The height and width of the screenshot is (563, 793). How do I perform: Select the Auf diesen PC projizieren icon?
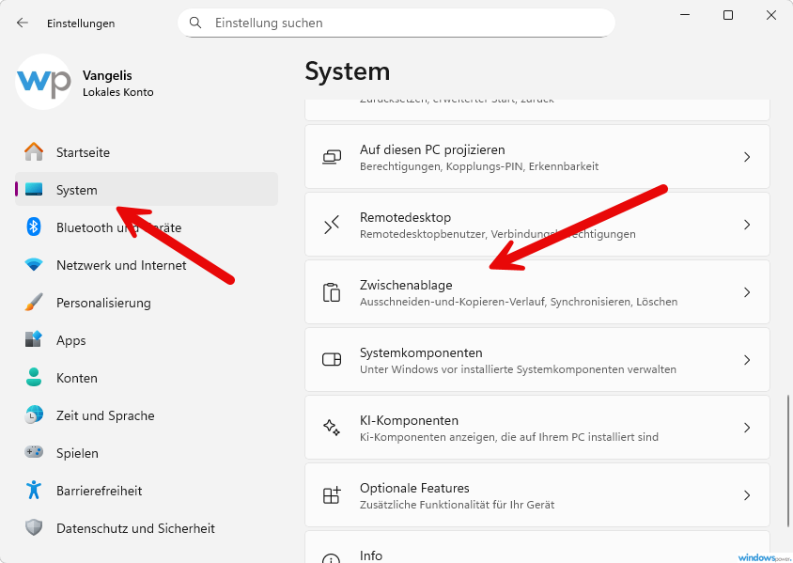(x=332, y=156)
